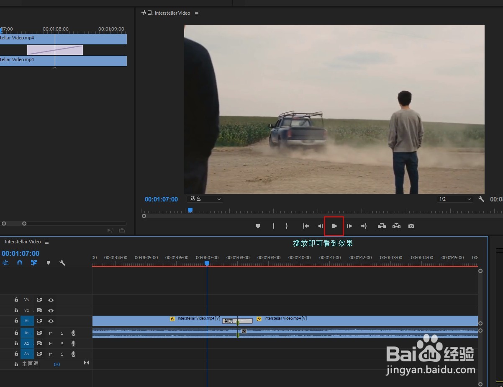Mark In point brace icon
The width and height of the screenshot is (503, 387).
point(273,226)
